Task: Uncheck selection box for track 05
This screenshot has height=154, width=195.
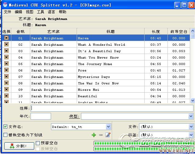Action: pyautogui.click(x=6, y=64)
